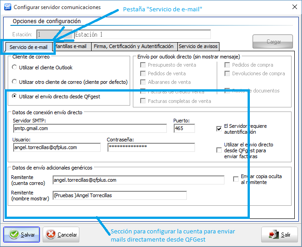
Task: Click 'Datos de envío adicionales genéricos' group label
Action: tap(52, 168)
